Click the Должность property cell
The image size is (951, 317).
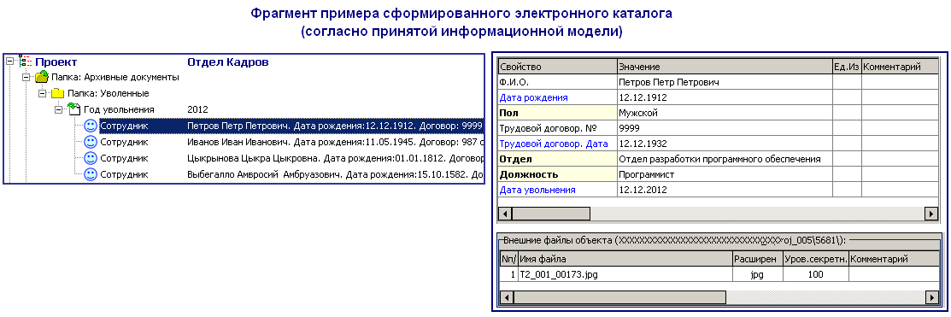click(x=557, y=174)
